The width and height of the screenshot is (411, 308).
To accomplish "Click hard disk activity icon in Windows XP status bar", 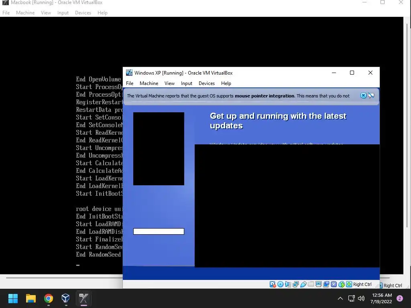I will 273,284.
